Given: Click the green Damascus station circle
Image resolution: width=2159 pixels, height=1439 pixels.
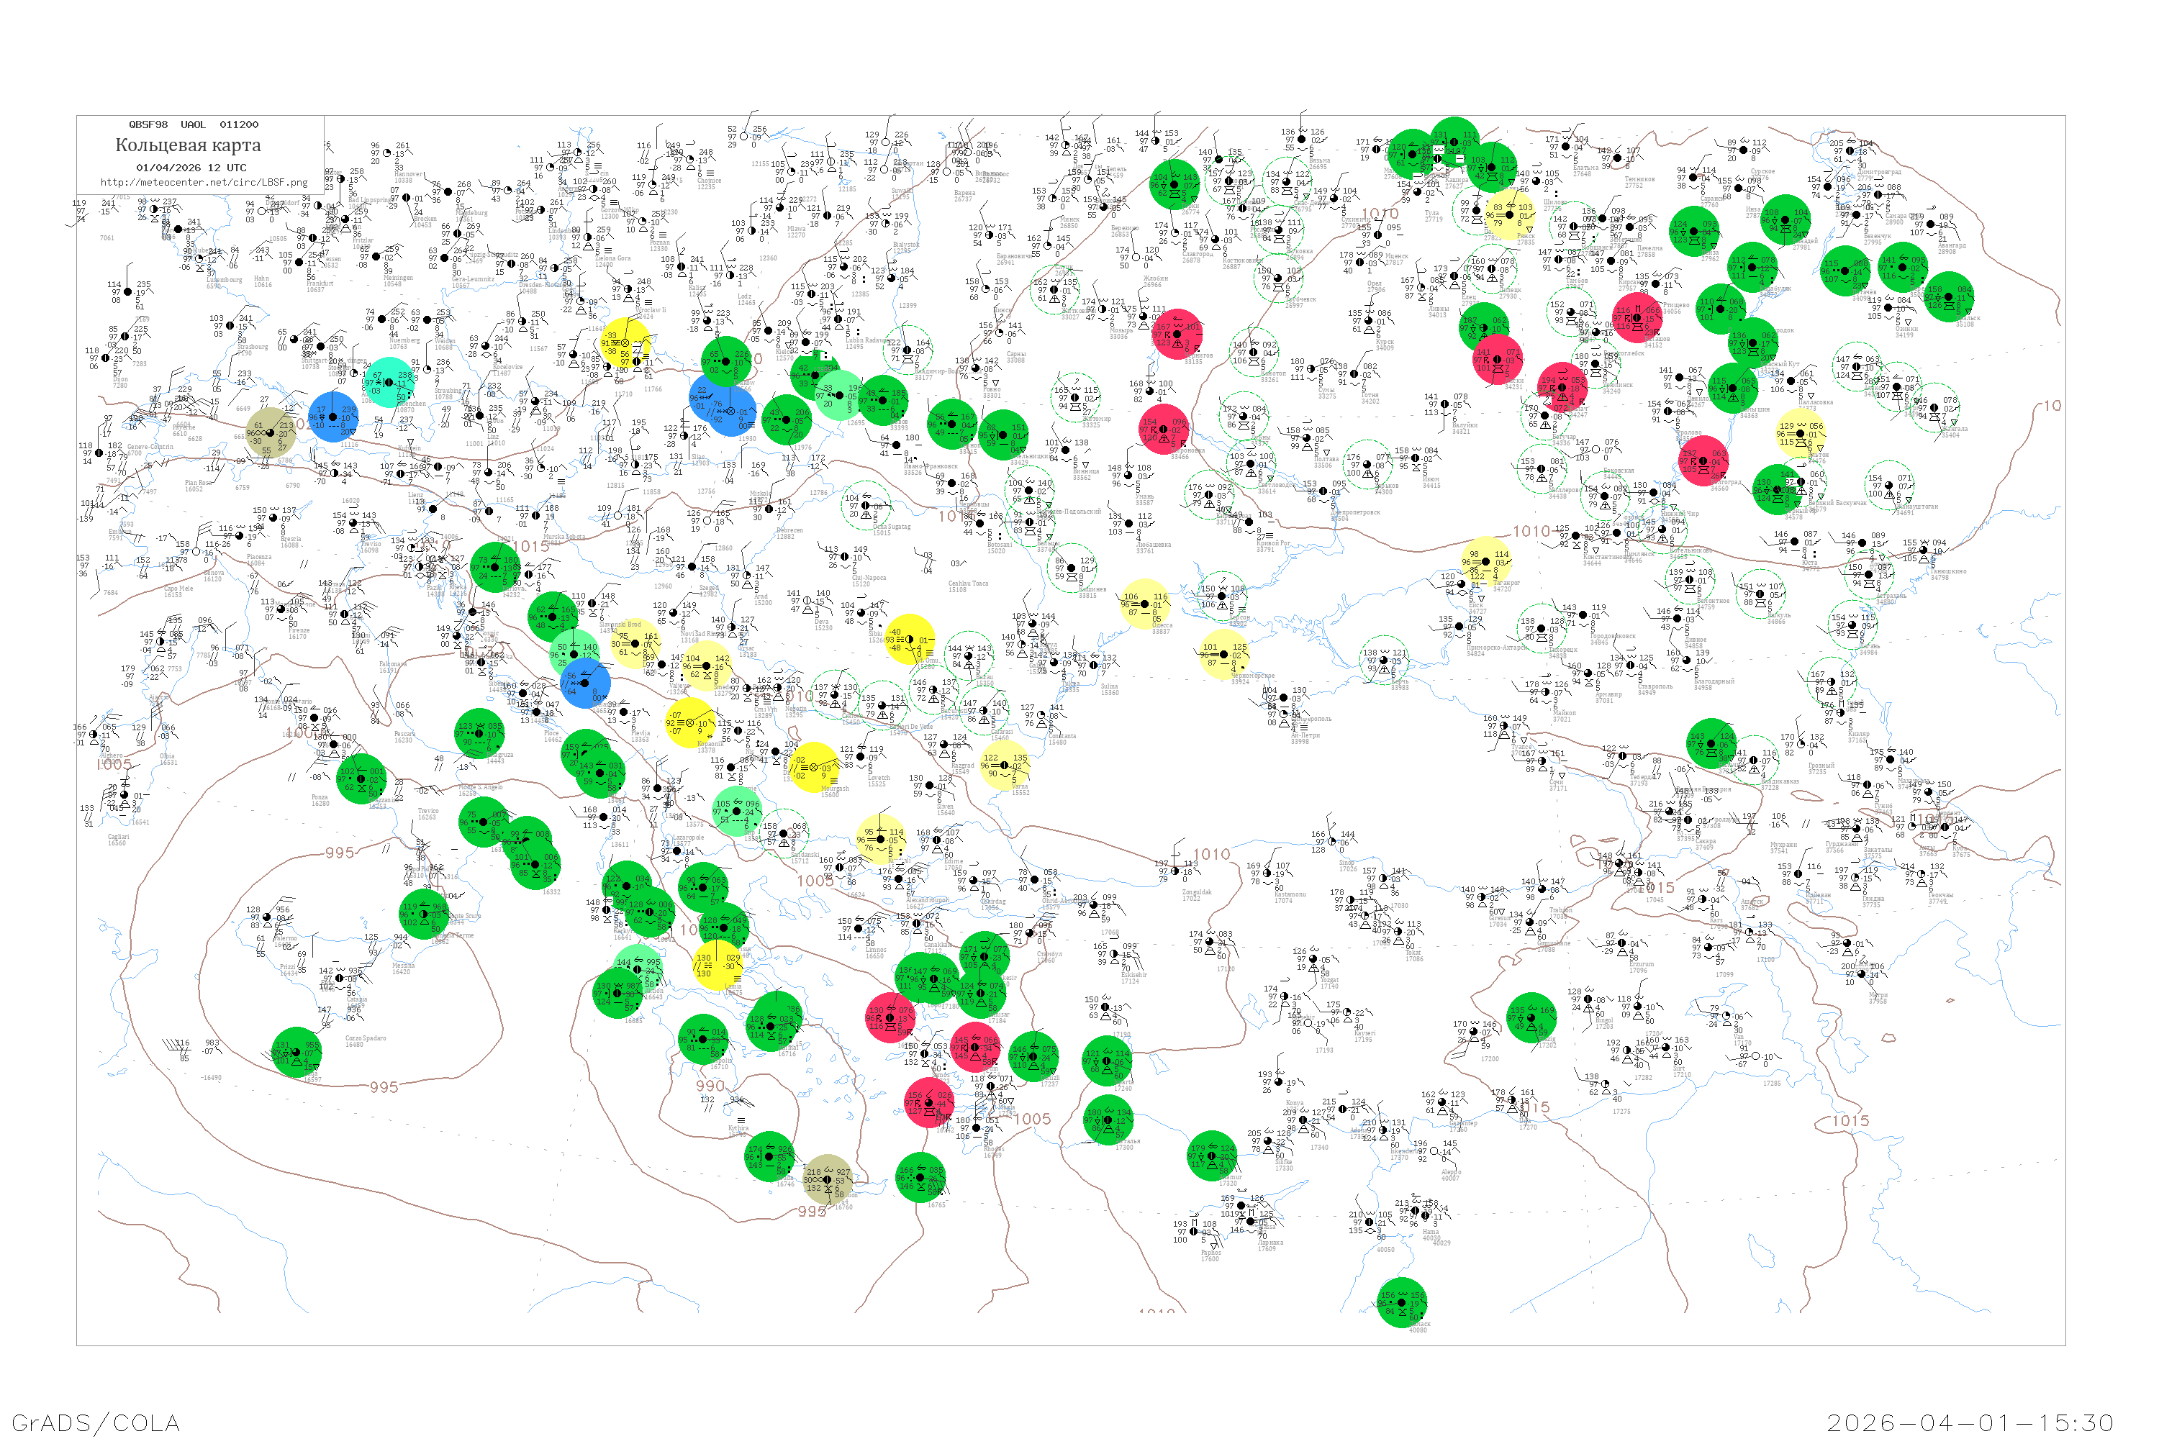Looking at the screenshot, I should tap(1403, 1302).
